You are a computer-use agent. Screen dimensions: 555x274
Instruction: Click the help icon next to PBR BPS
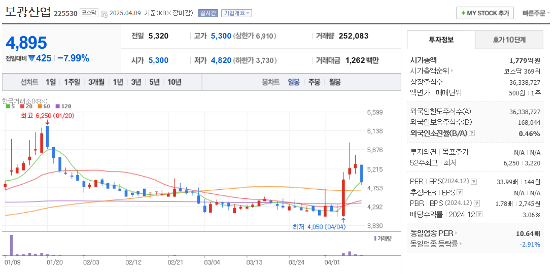(477, 203)
